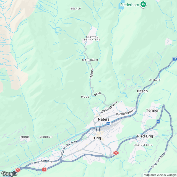
Task: Click the red route 9 shield south of Brig
Action: click(116, 153)
